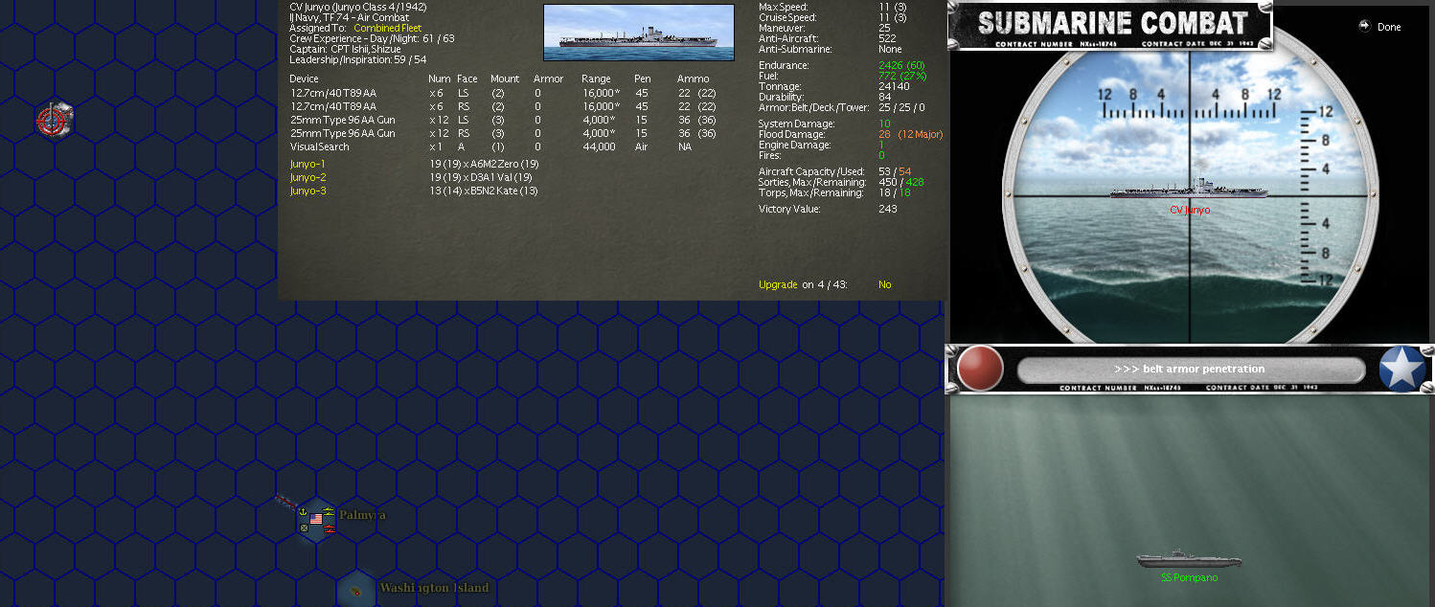Open the Junyo-2 air group

(x=308, y=177)
